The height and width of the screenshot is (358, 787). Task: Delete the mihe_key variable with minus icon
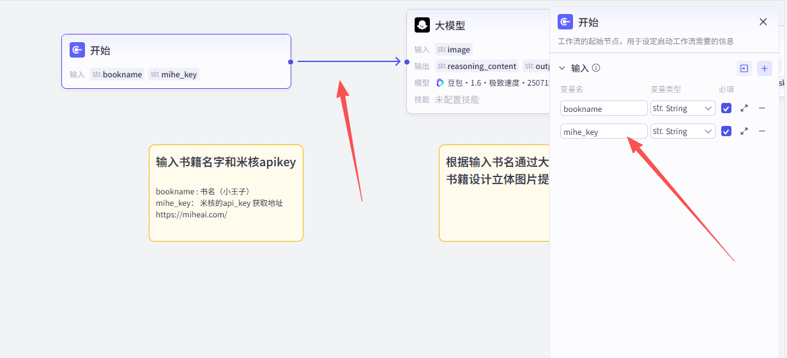tap(761, 131)
